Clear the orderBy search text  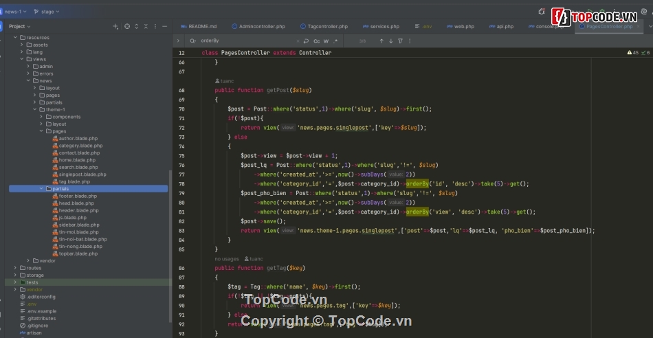[298, 41]
